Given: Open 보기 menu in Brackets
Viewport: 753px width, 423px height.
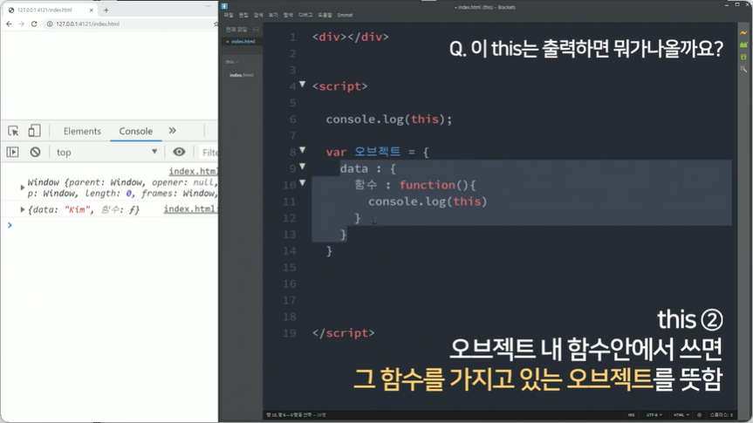Looking at the screenshot, I should 273,15.
